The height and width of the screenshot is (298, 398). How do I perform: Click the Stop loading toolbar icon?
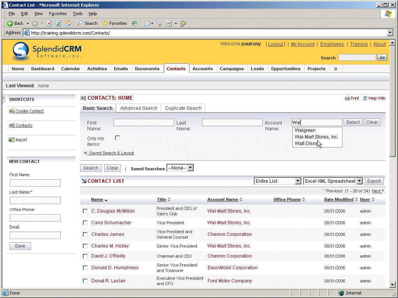coord(49,23)
